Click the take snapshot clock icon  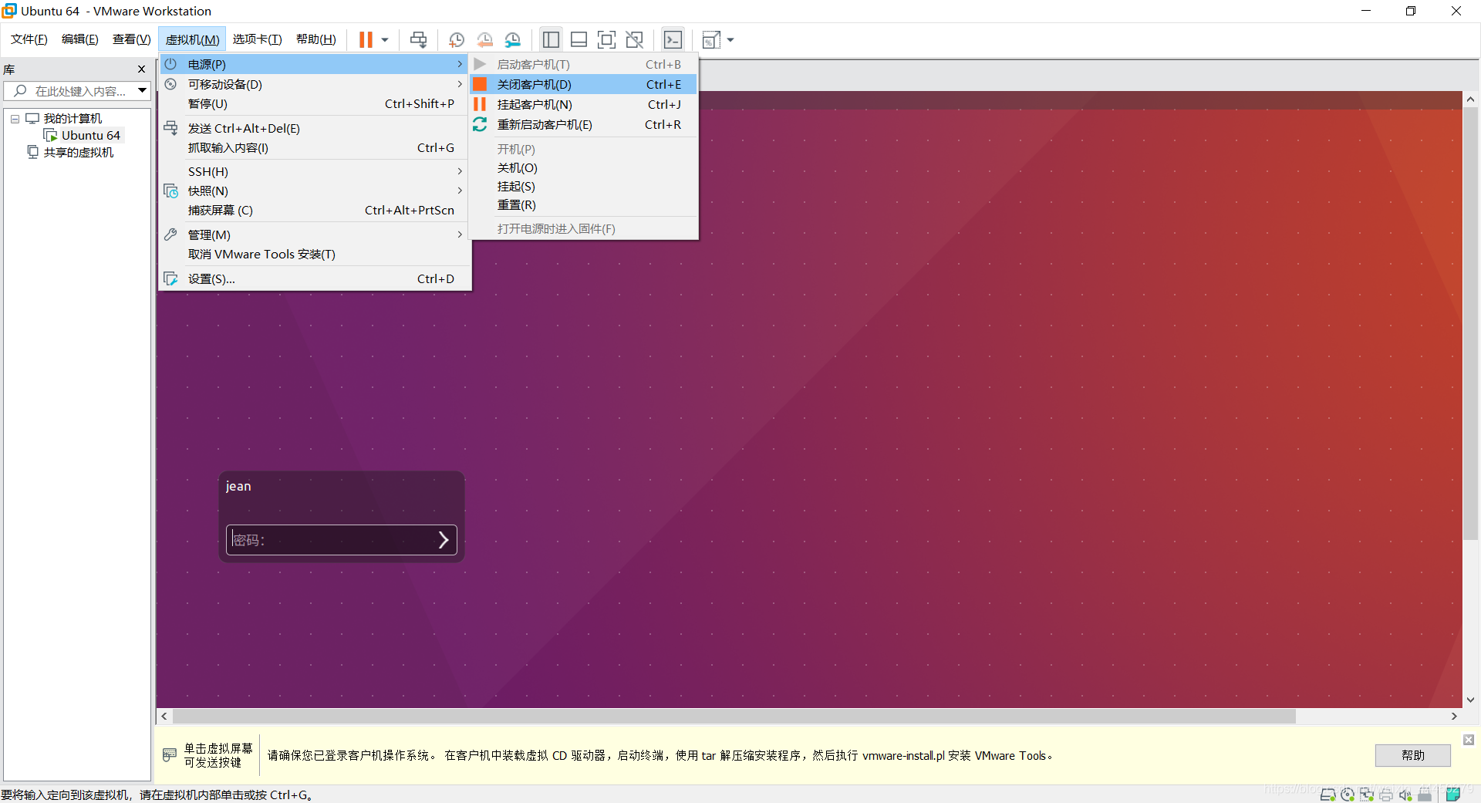[x=457, y=39]
